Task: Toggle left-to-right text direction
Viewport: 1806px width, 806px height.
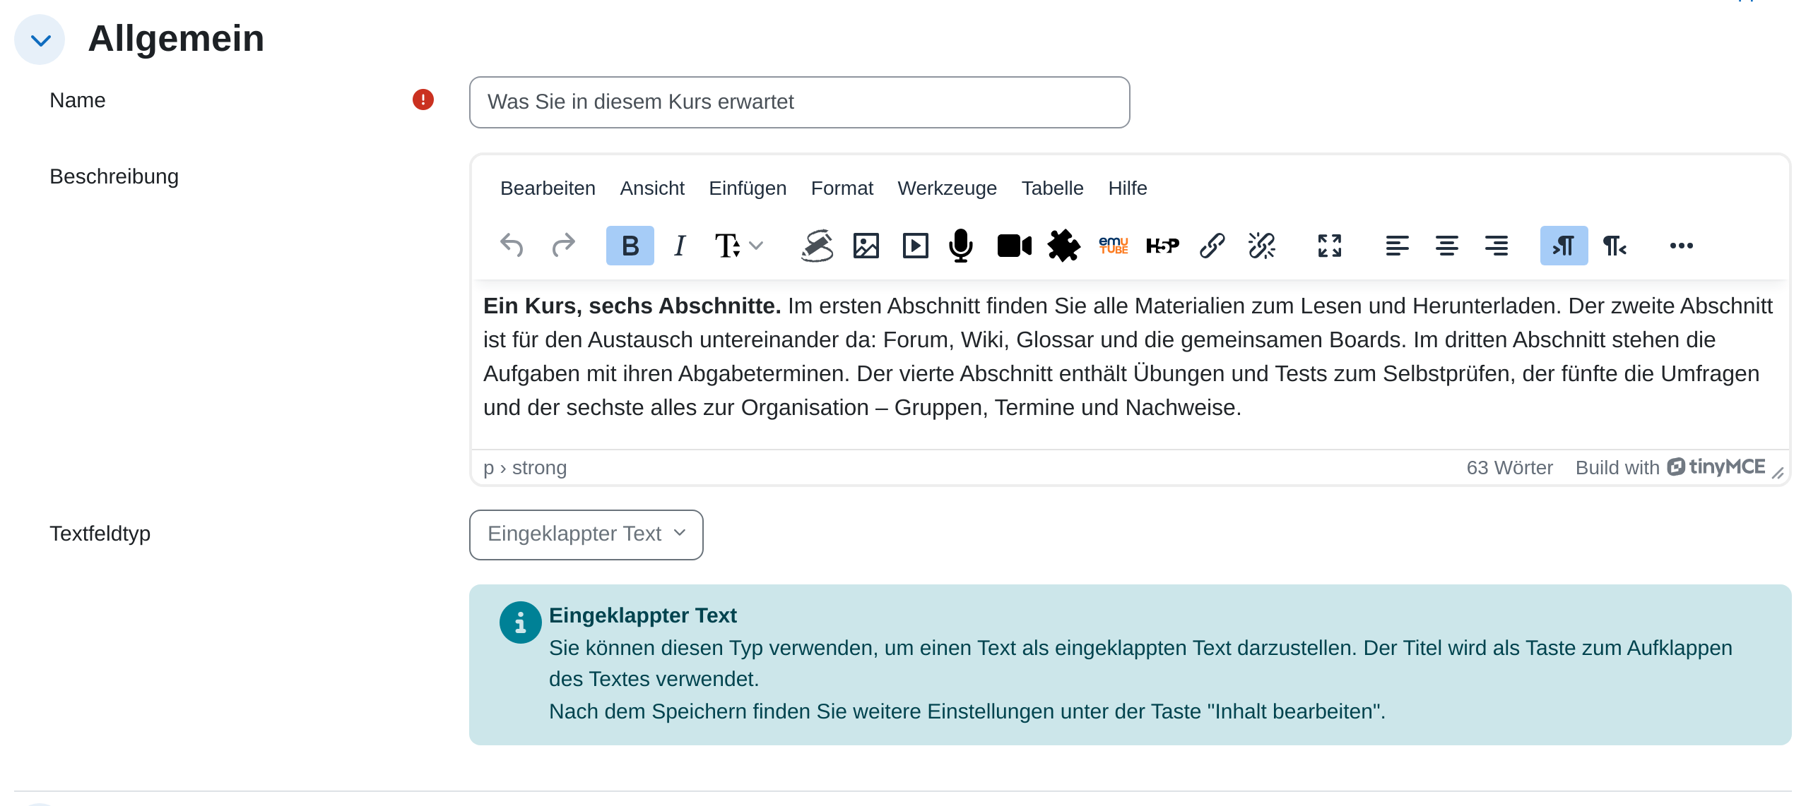Action: click(1564, 246)
